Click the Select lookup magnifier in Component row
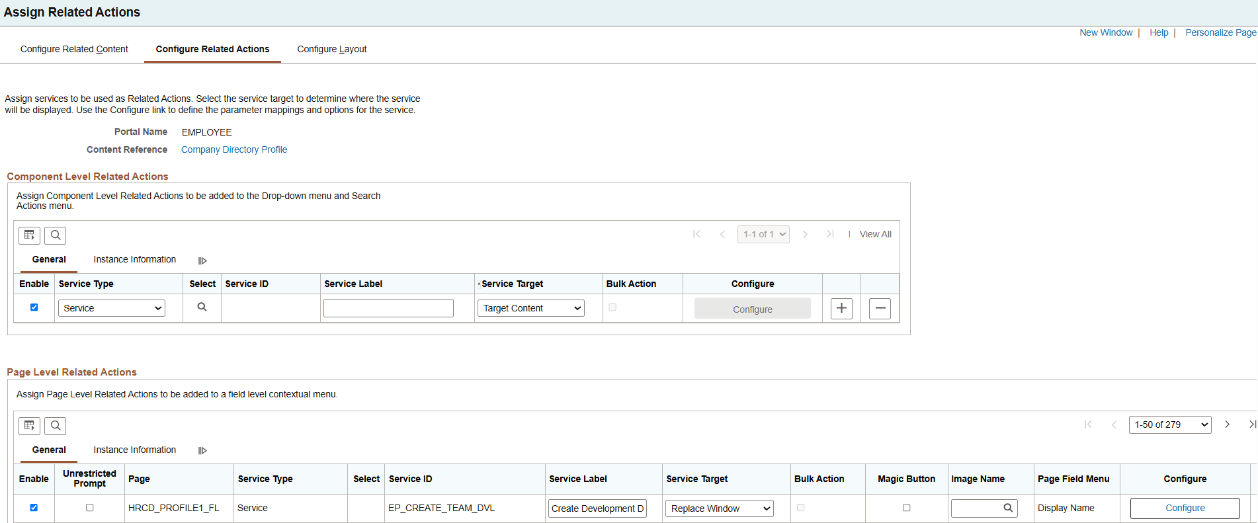 [202, 307]
